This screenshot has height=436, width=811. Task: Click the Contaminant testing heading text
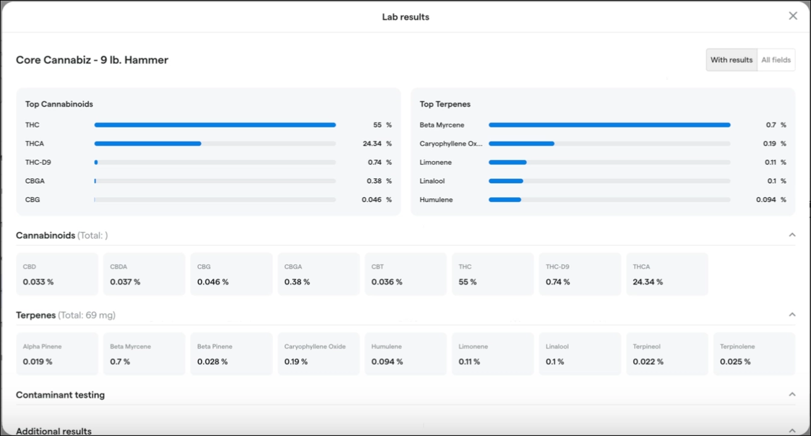point(60,395)
